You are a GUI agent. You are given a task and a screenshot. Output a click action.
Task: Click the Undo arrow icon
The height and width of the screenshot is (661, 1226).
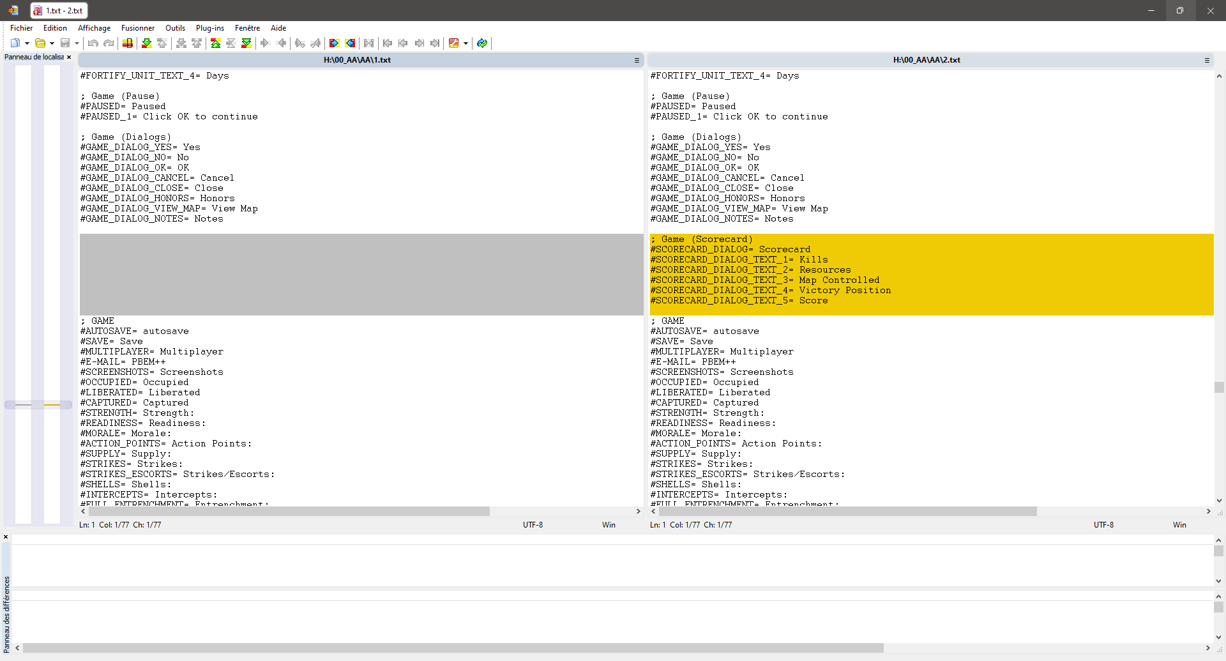(x=93, y=43)
